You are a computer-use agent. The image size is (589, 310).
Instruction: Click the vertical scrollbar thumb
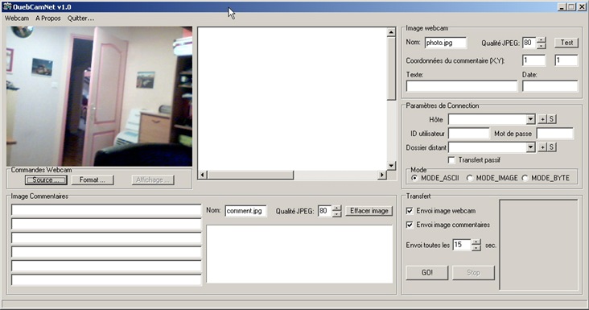[x=391, y=68]
